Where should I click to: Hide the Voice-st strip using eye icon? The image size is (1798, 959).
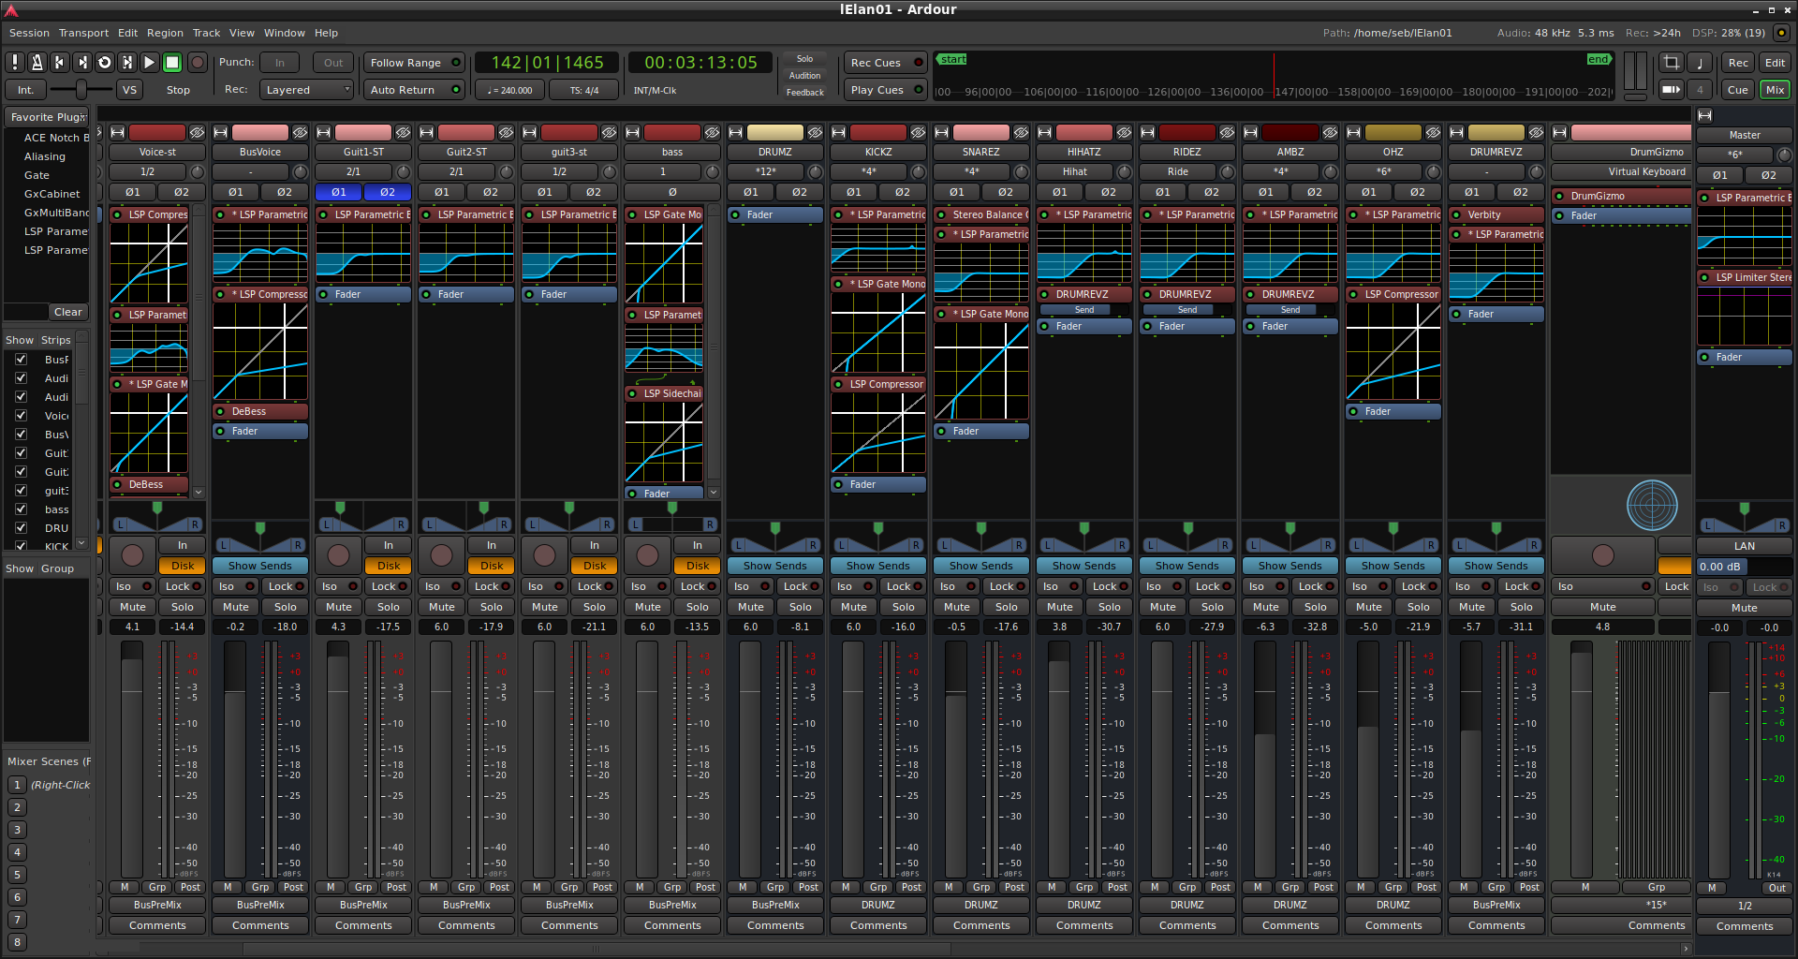coord(197,133)
